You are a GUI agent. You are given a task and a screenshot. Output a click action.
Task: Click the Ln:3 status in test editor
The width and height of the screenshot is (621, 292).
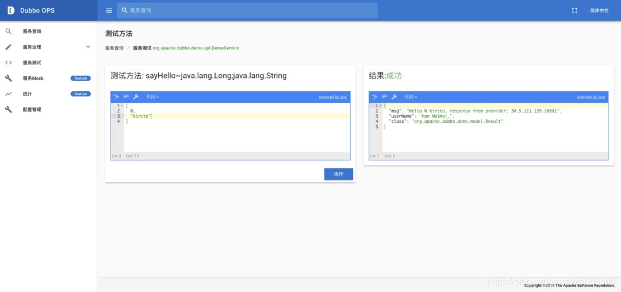(116, 156)
